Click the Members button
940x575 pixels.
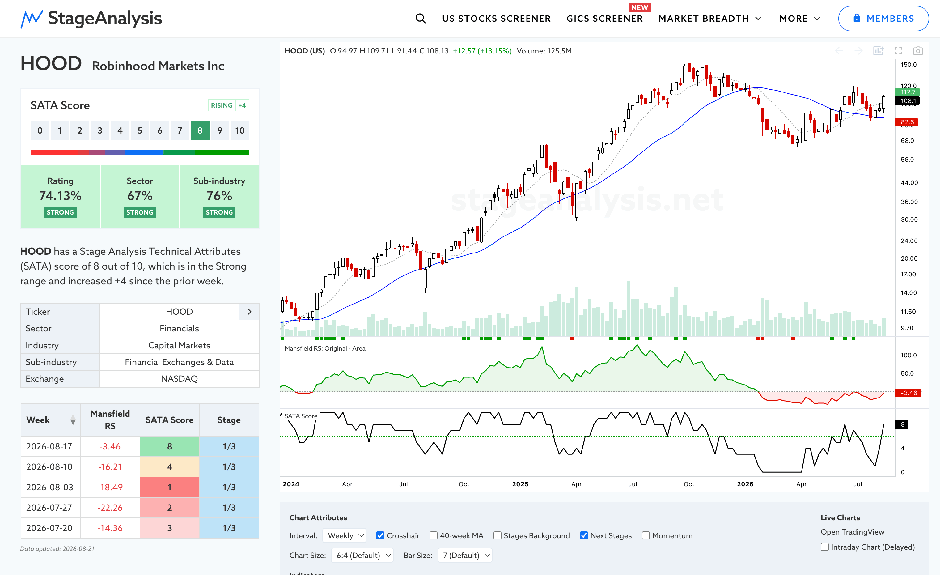[x=883, y=18]
